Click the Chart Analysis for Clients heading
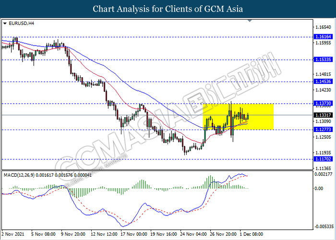Image resolution: width=336 pixels, height=240 pixels. 168,9
